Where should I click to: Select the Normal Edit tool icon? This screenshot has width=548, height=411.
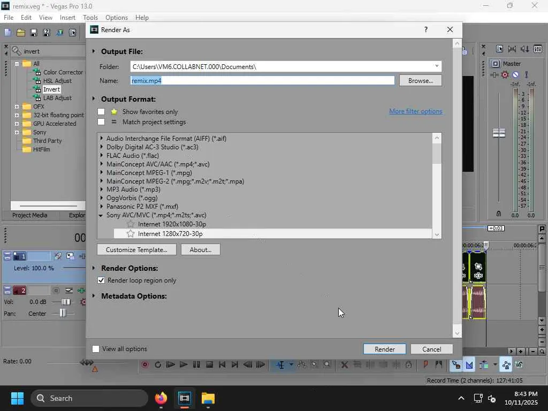(x=280, y=365)
